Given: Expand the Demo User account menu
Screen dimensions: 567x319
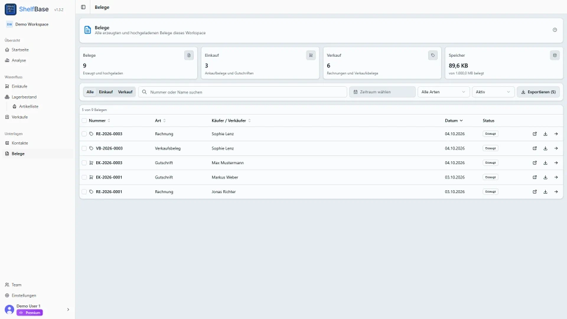Looking at the screenshot, I should 68,310.
